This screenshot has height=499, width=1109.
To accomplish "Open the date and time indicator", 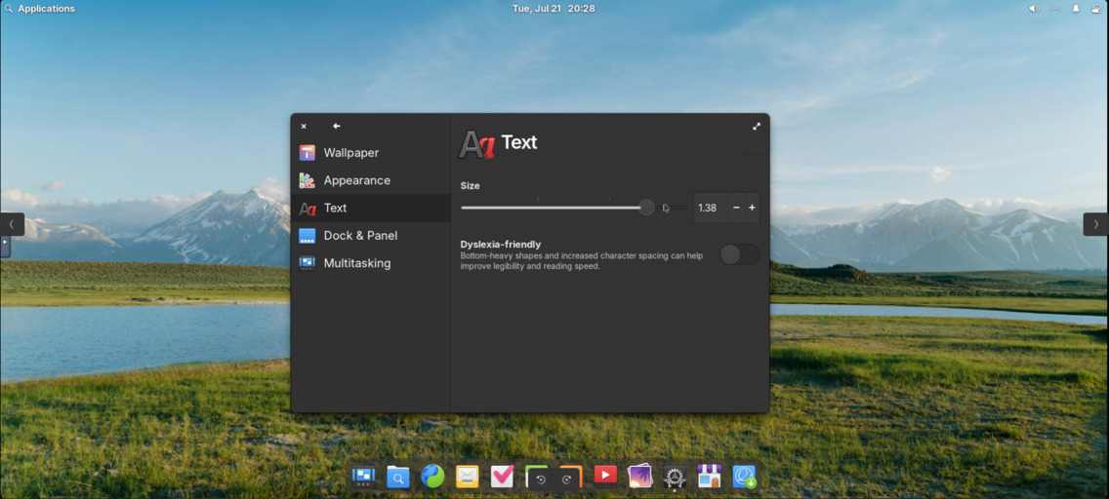I will [554, 9].
